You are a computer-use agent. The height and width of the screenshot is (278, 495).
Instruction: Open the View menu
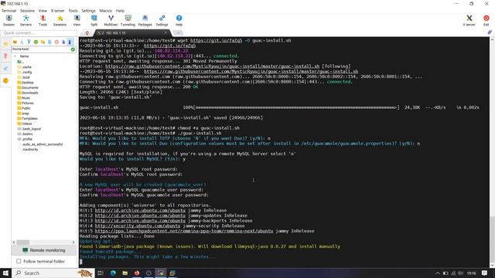43,11
